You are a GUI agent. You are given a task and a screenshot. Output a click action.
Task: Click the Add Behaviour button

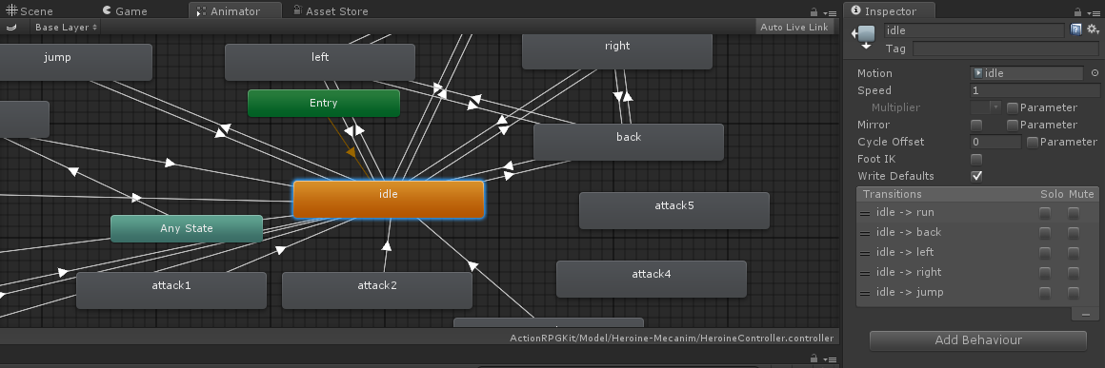click(978, 340)
